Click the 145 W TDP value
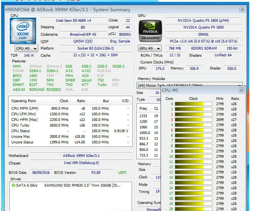The height and width of the screenshot is (211, 253). tap(29, 56)
